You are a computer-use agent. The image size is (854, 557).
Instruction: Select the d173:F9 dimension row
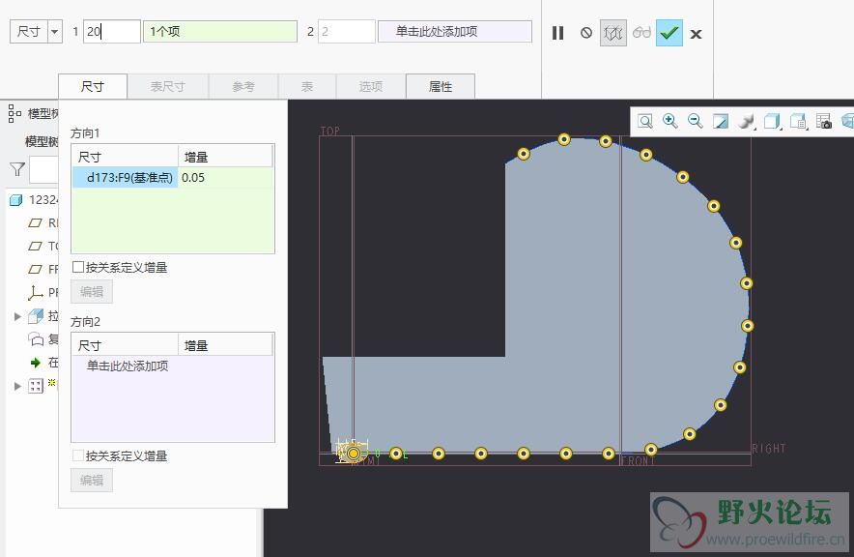click(127, 178)
